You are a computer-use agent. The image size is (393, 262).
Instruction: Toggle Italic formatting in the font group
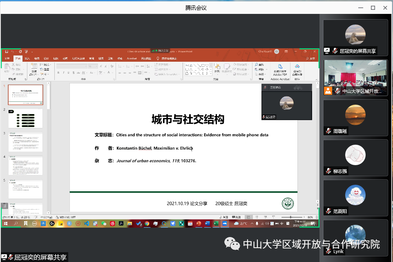click(64, 73)
